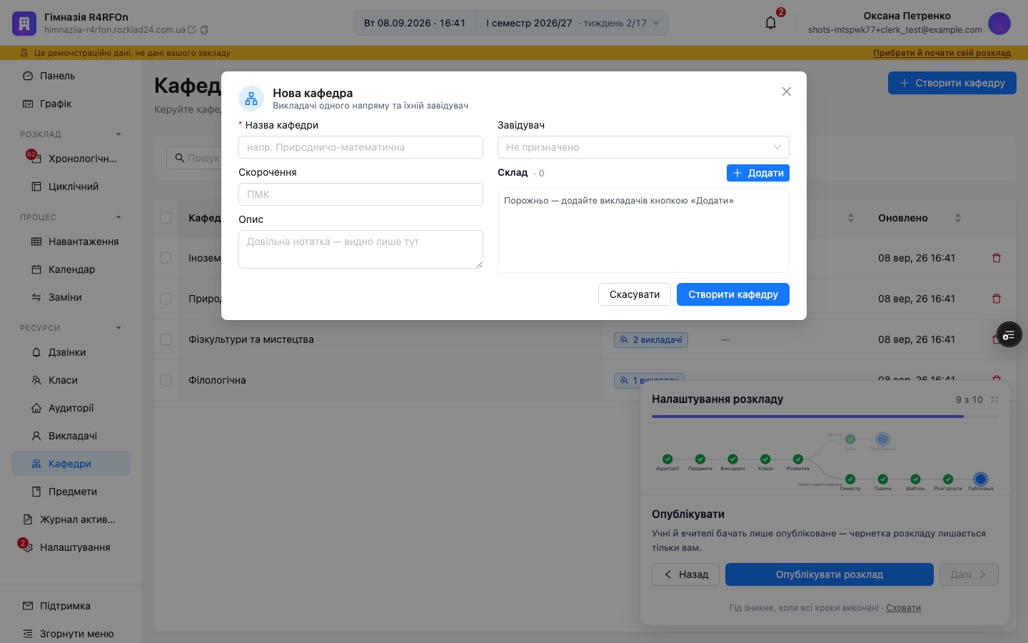
Task: Focus the Назва кафедри input field
Action: (361, 147)
